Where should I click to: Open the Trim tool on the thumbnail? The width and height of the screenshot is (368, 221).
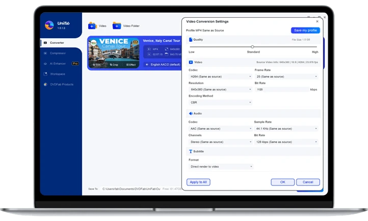click(x=97, y=65)
